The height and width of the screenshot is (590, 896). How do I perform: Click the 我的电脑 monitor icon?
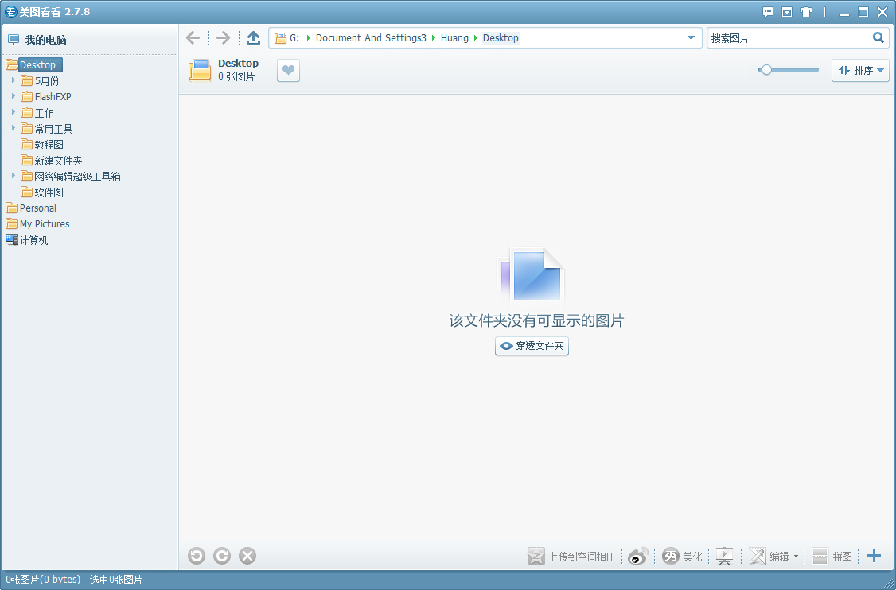coord(14,40)
